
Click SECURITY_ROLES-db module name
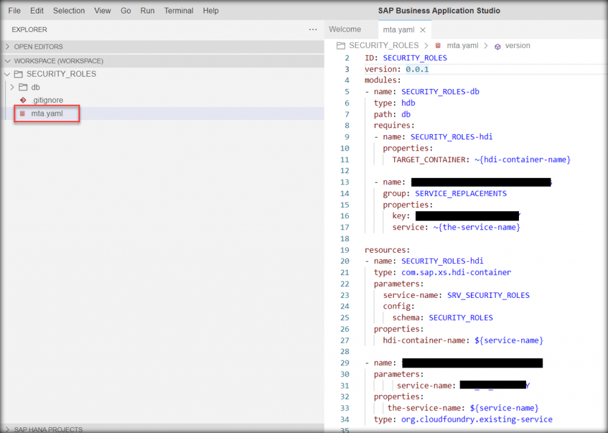click(440, 92)
